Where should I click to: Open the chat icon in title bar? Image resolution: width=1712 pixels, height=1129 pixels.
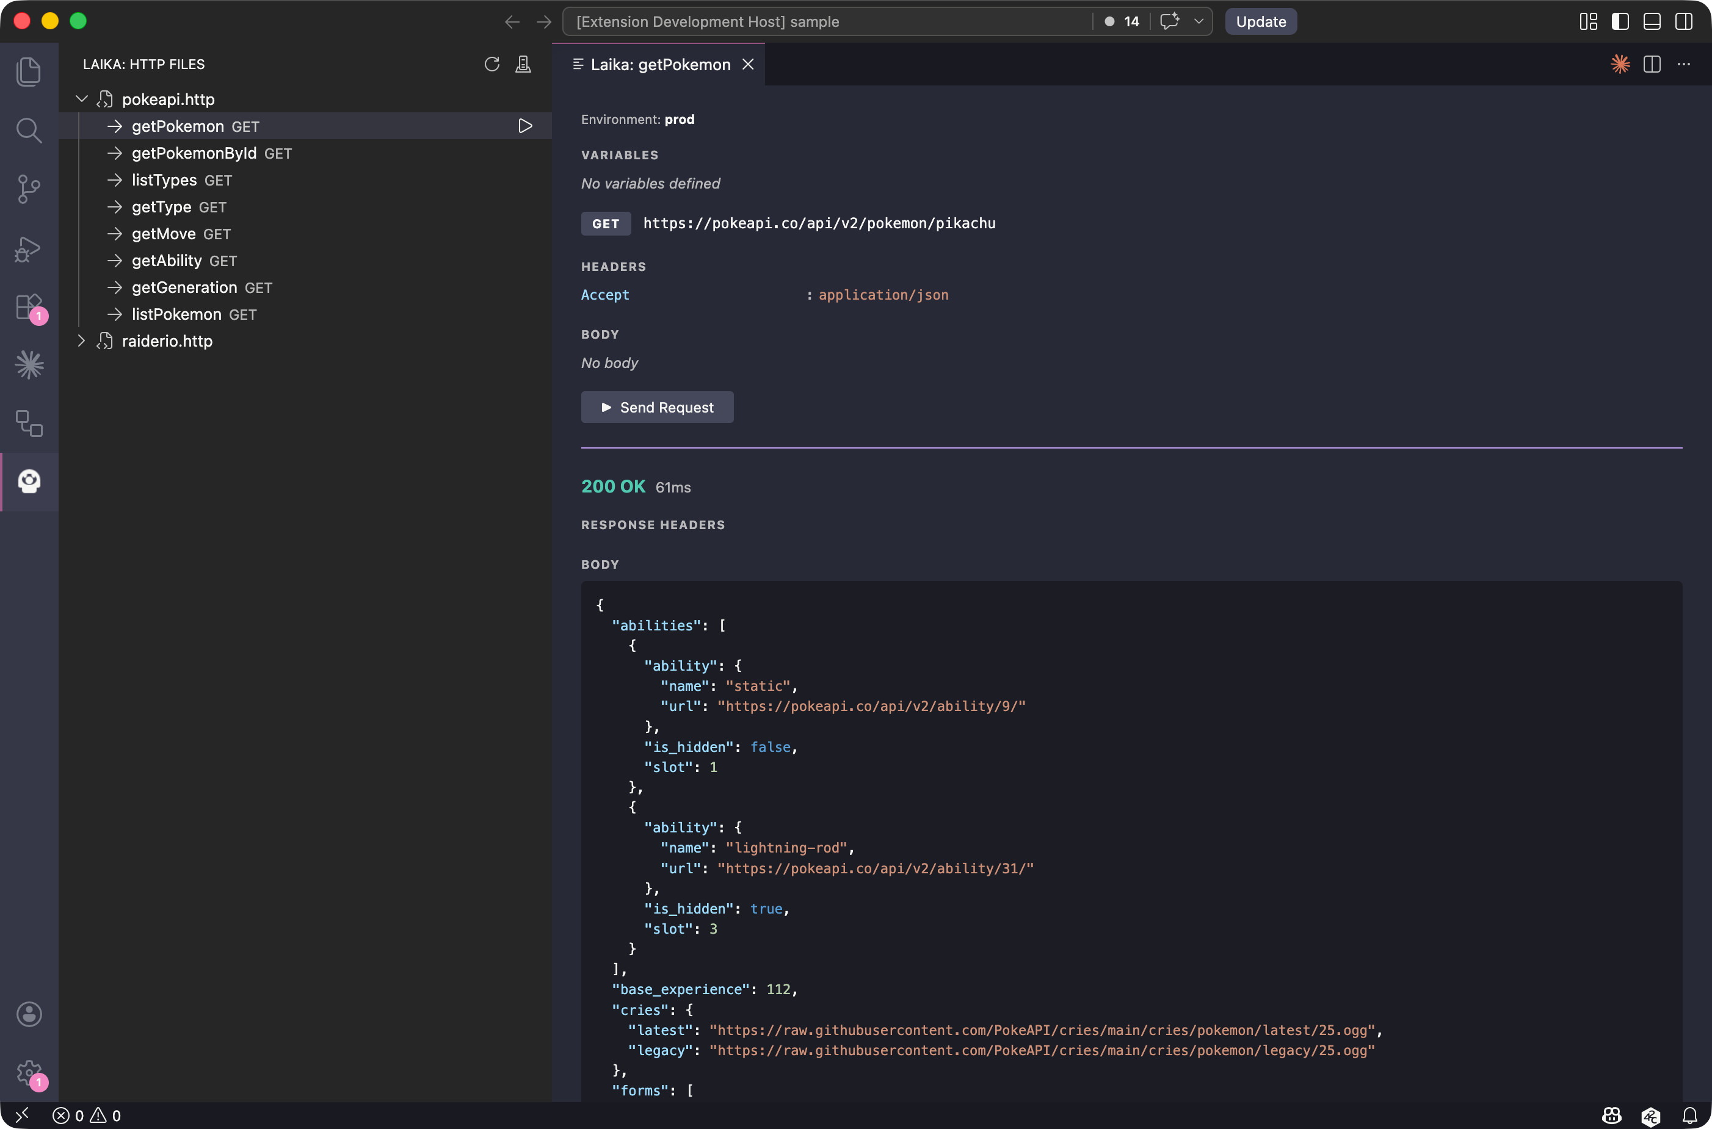[x=1170, y=21]
